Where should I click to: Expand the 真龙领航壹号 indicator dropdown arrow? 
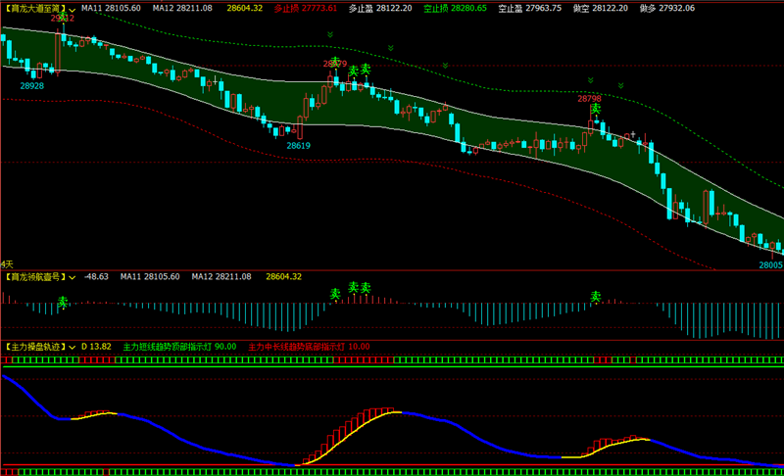click(x=72, y=277)
